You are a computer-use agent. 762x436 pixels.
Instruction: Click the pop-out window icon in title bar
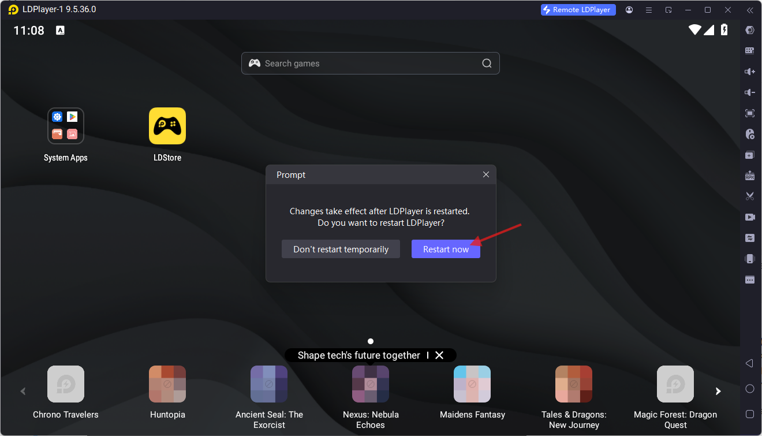tap(668, 10)
